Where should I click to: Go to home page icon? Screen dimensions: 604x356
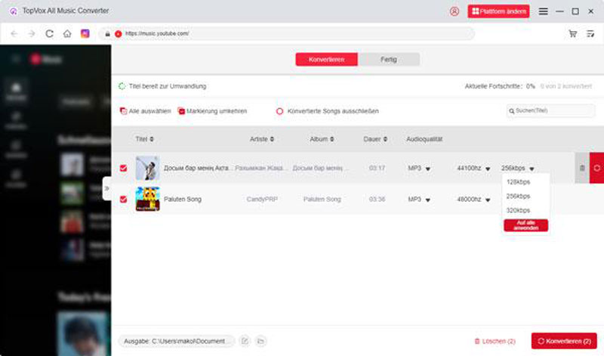click(x=67, y=34)
